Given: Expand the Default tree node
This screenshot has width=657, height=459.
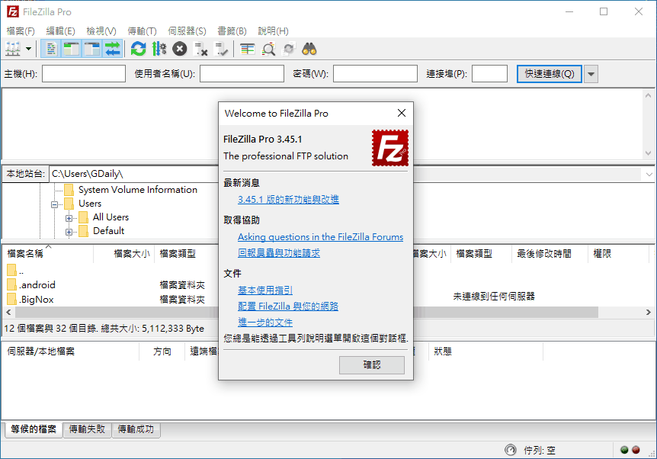Looking at the screenshot, I should [69, 233].
